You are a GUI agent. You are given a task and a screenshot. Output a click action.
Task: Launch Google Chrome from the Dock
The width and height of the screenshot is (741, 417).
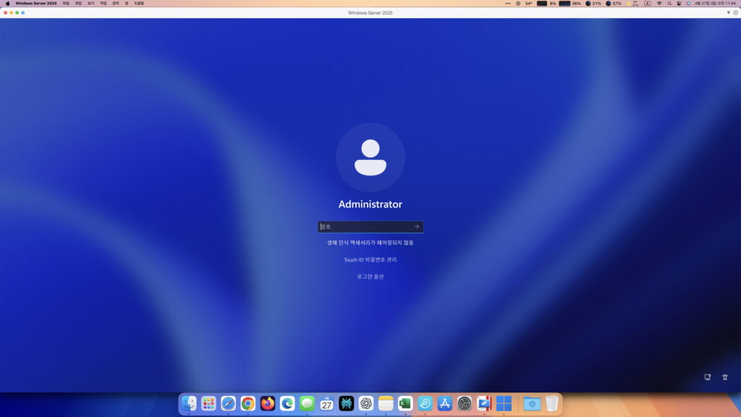tap(247, 403)
